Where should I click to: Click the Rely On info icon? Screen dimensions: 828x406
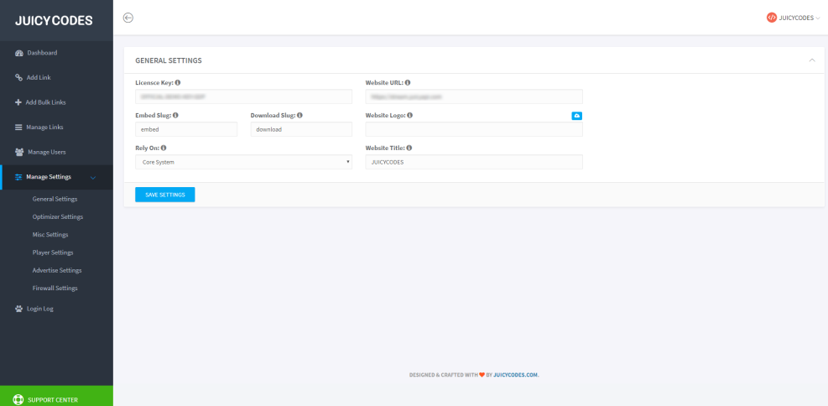pyautogui.click(x=164, y=148)
